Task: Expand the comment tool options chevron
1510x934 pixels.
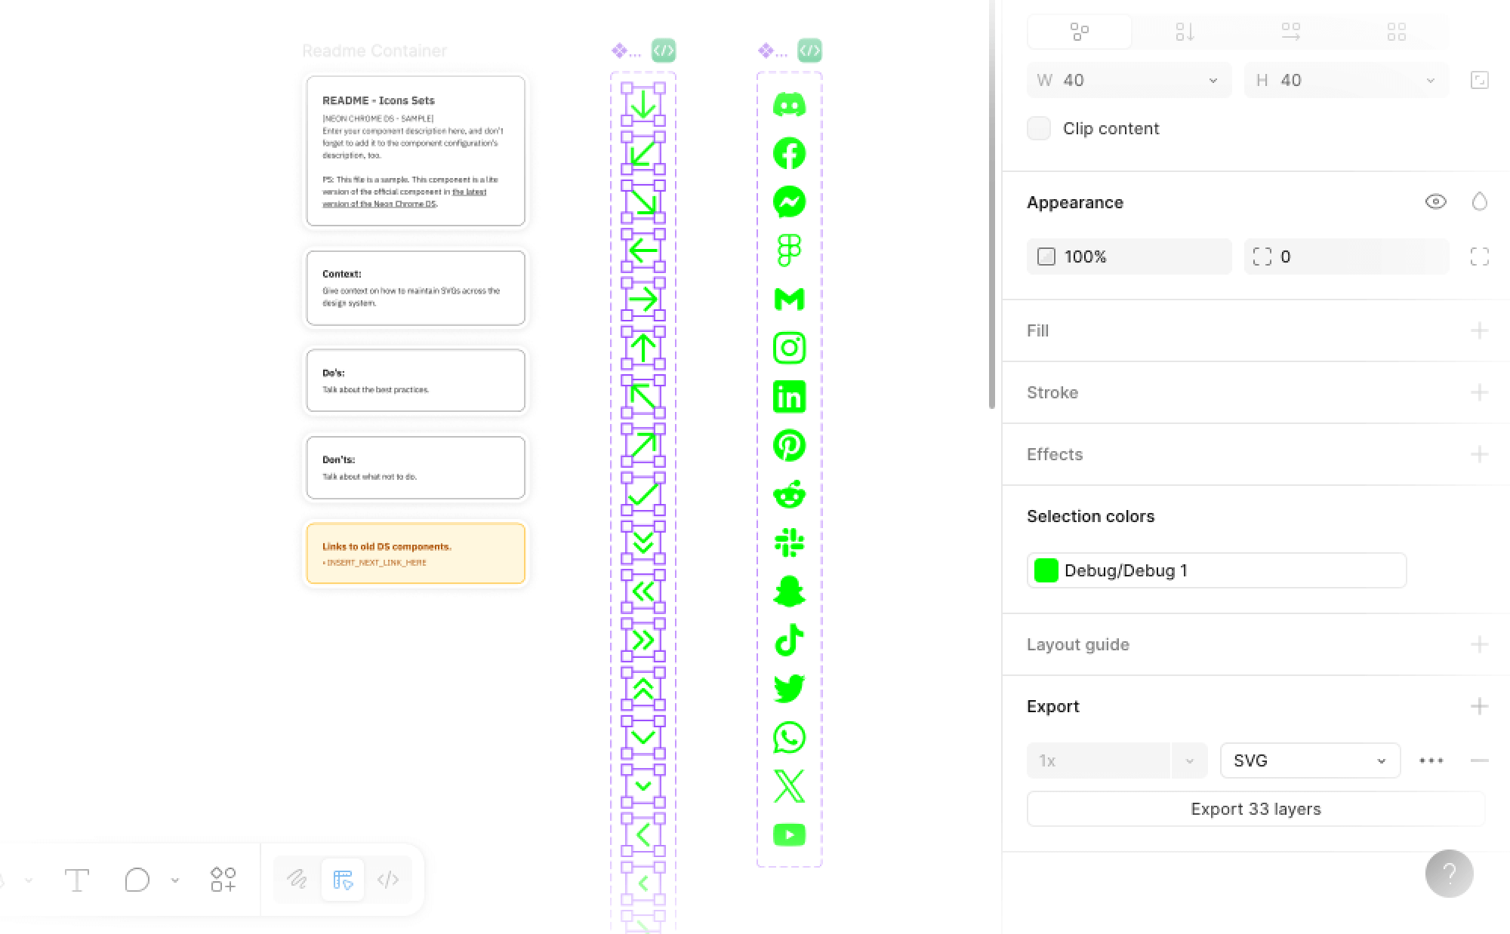Action: [x=175, y=880]
